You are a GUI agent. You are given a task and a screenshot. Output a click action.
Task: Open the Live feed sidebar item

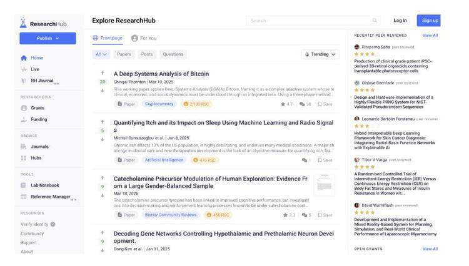[x=35, y=69]
